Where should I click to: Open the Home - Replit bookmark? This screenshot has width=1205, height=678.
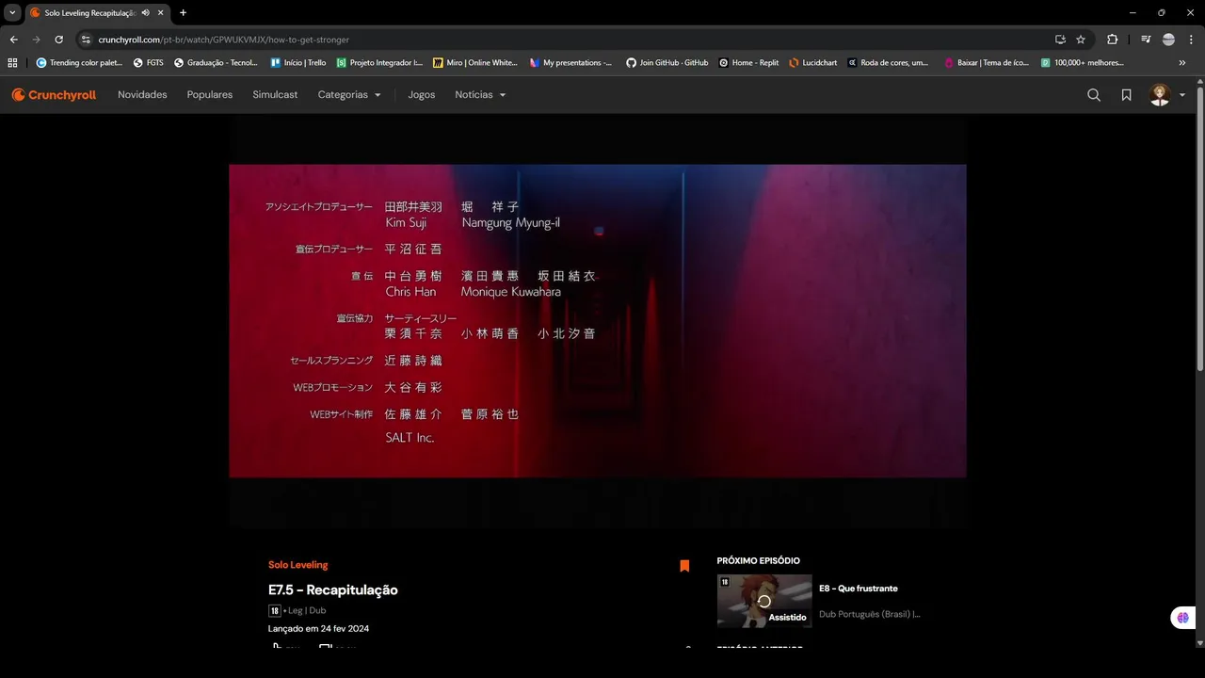coord(748,63)
